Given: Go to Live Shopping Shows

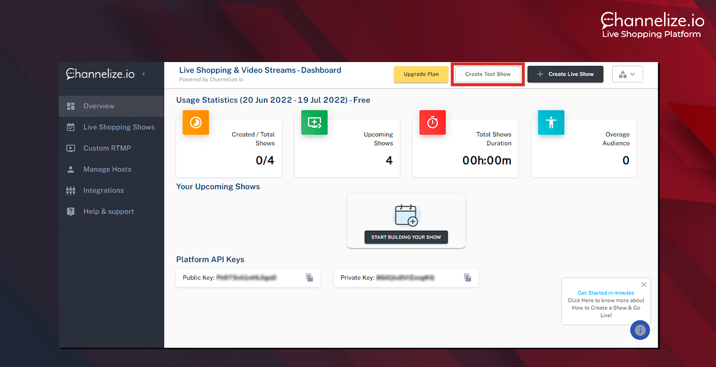Looking at the screenshot, I should click(111, 127).
